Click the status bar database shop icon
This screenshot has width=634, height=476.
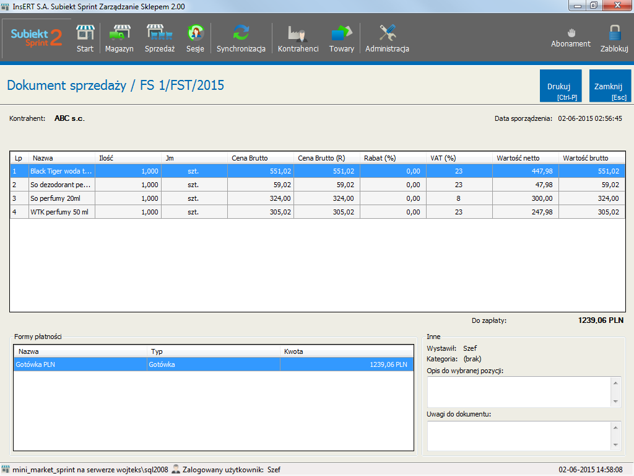(6, 470)
